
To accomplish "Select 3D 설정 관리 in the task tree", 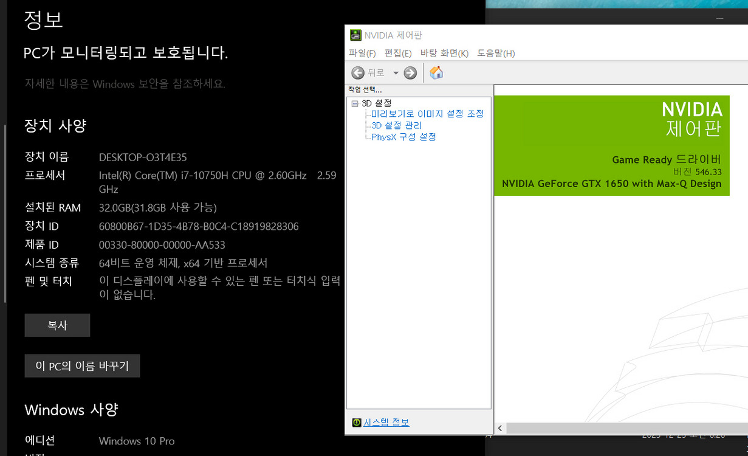I will (396, 125).
